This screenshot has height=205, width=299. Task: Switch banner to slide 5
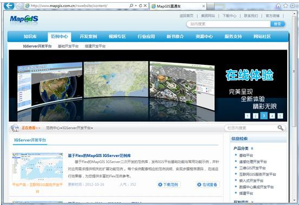point(280,116)
